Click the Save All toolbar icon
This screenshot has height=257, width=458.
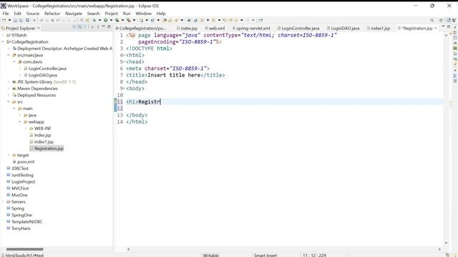(x=21, y=20)
